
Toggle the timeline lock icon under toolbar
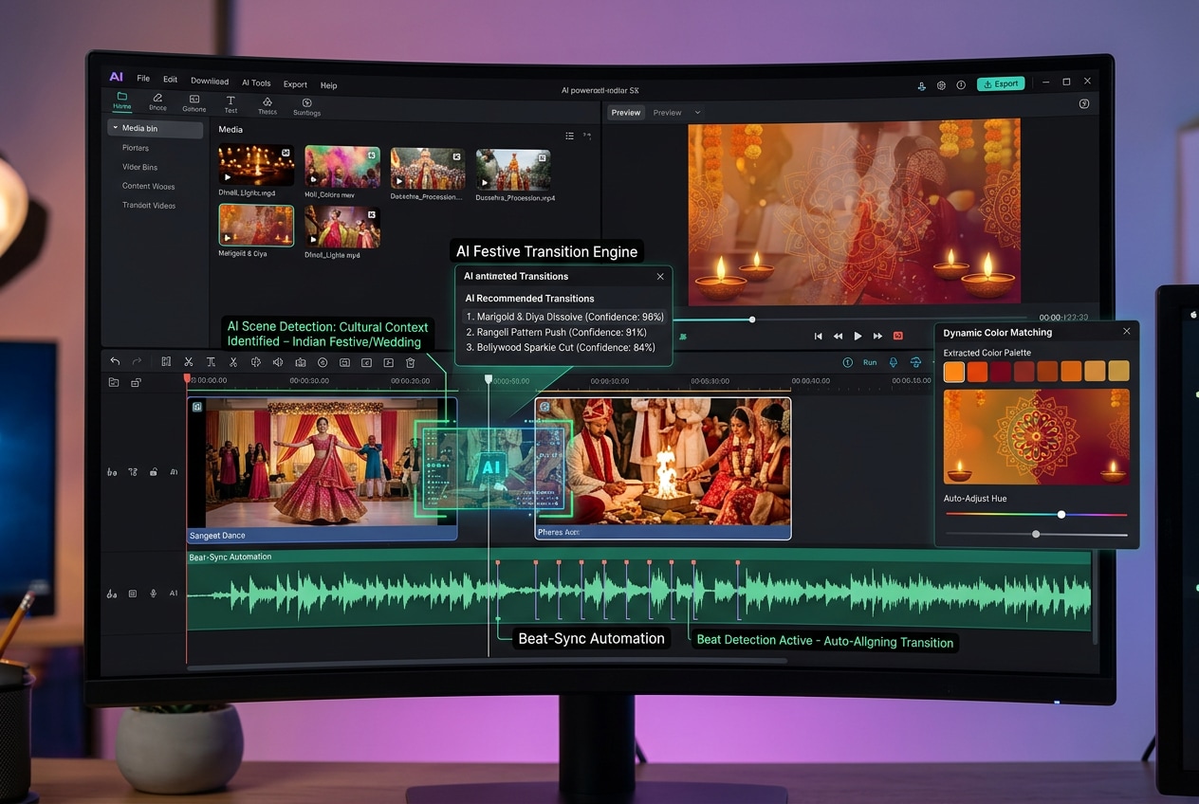(x=136, y=382)
